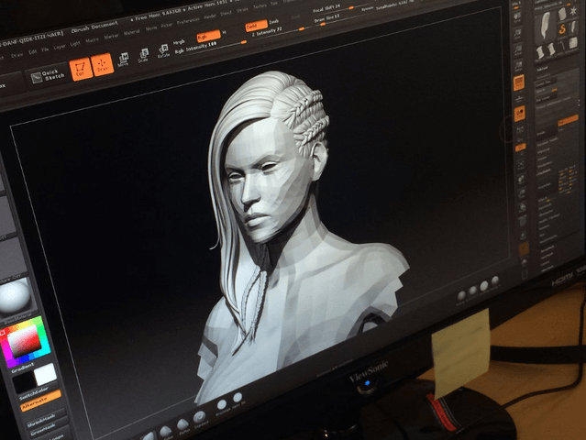Toggle the orange Smt button beside Divide
This screenshot has width=586, height=440.
coord(568,120)
